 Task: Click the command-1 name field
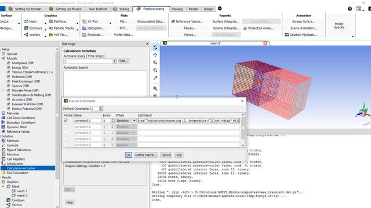click(88, 121)
